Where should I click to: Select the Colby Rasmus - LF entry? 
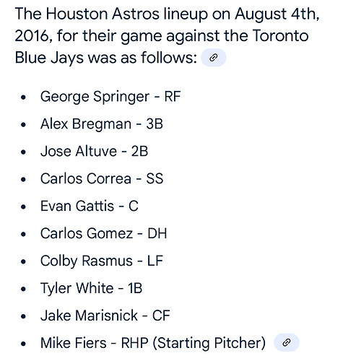102,261
